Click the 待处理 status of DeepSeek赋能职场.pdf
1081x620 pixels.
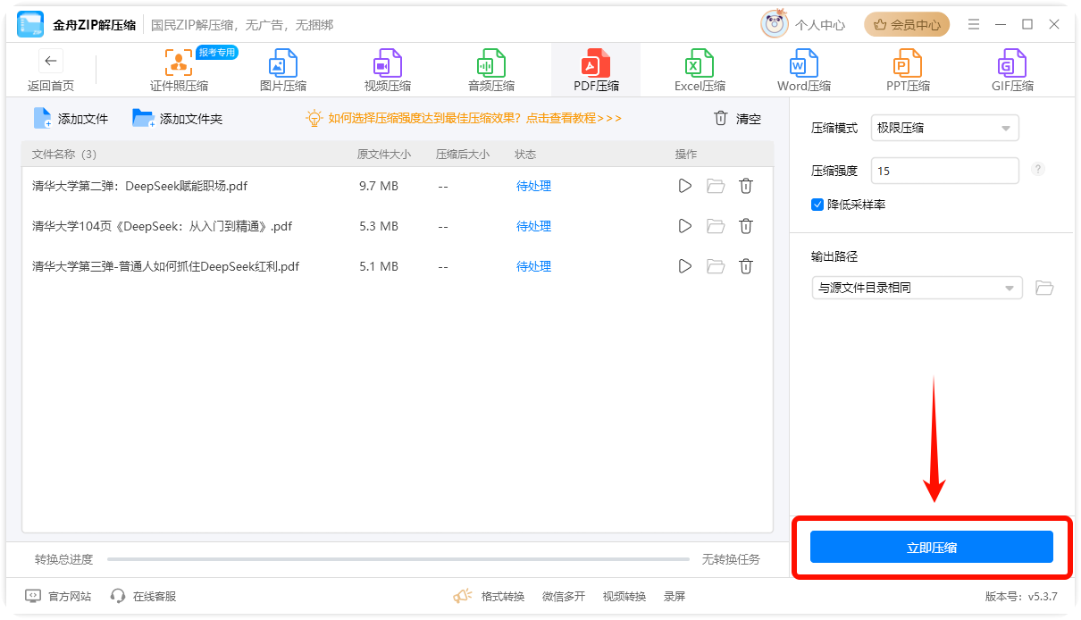pyautogui.click(x=533, y=186)
